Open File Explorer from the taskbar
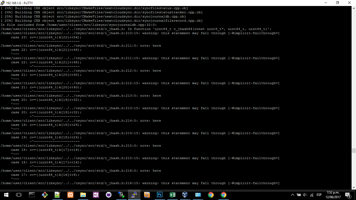 pyautogui.click(x=83, y=195)
